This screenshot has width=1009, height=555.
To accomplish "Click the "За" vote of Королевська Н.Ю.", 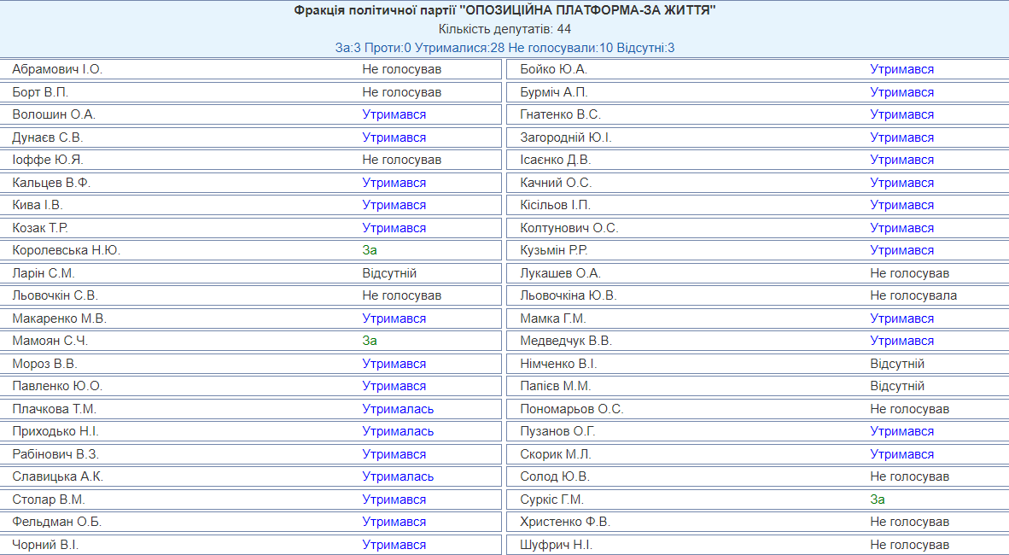I will coord(370,250).
